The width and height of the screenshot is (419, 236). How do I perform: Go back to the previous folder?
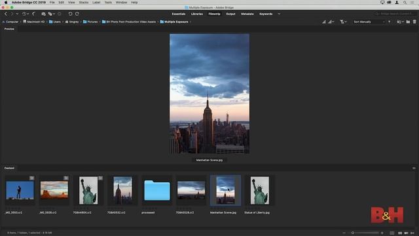pos(6,14)
